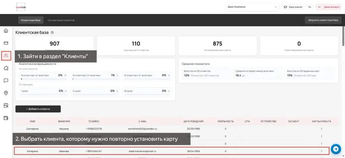The height and width of the screenshot is (158, 345).
Task: Click the progress bar under 14 дней
Action: [x=95, y=95]
